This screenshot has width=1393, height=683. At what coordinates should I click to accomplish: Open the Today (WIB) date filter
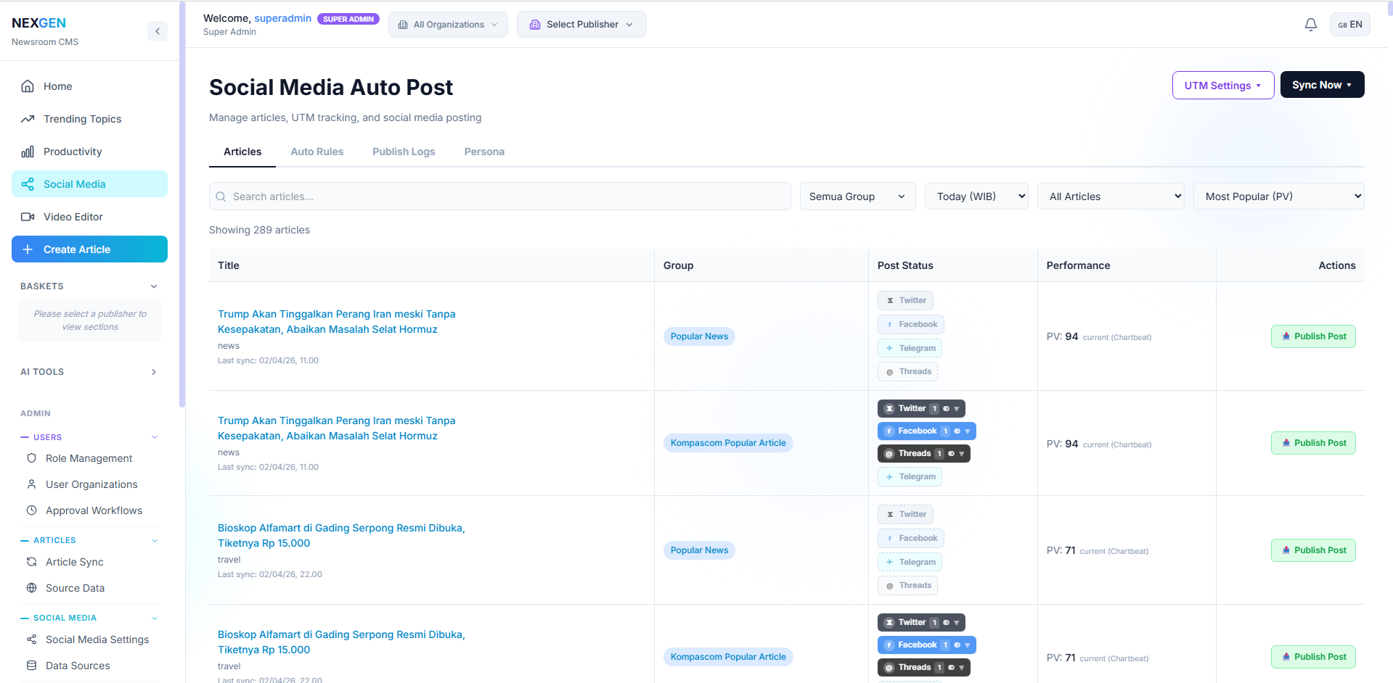tap(976, 196)
